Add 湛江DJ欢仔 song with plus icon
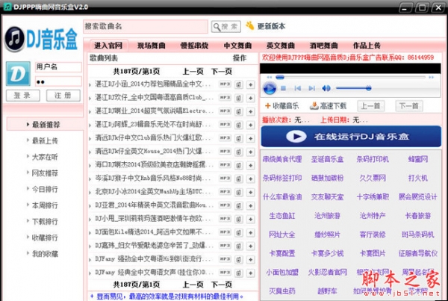 click(251, 98)
